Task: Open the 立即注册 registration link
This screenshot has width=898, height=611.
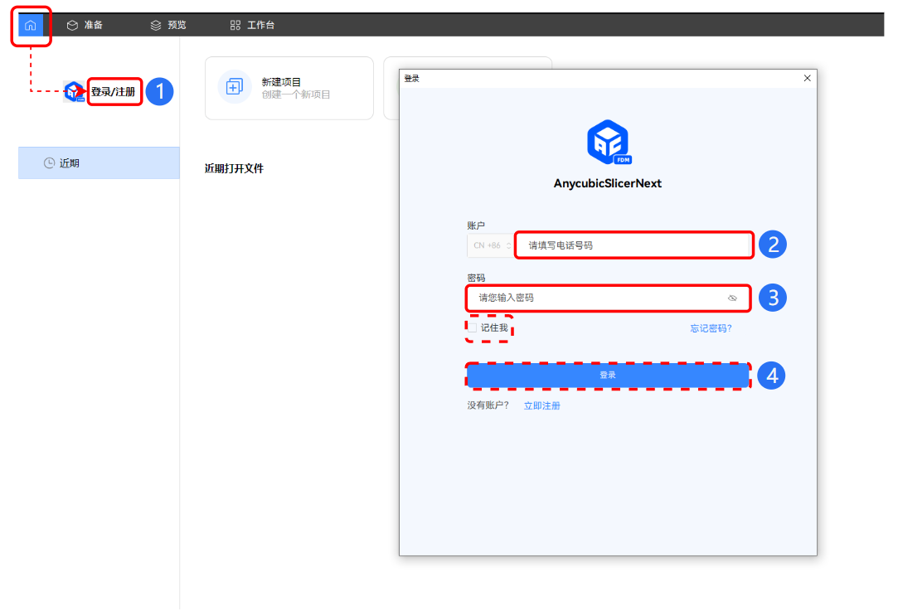Action: tap(541, 406)
